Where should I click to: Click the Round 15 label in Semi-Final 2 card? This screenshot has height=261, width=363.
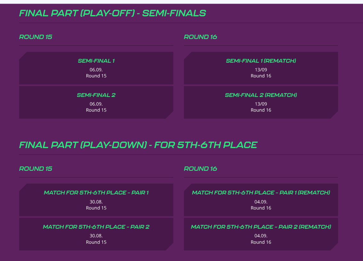click(x=96, y=110)
